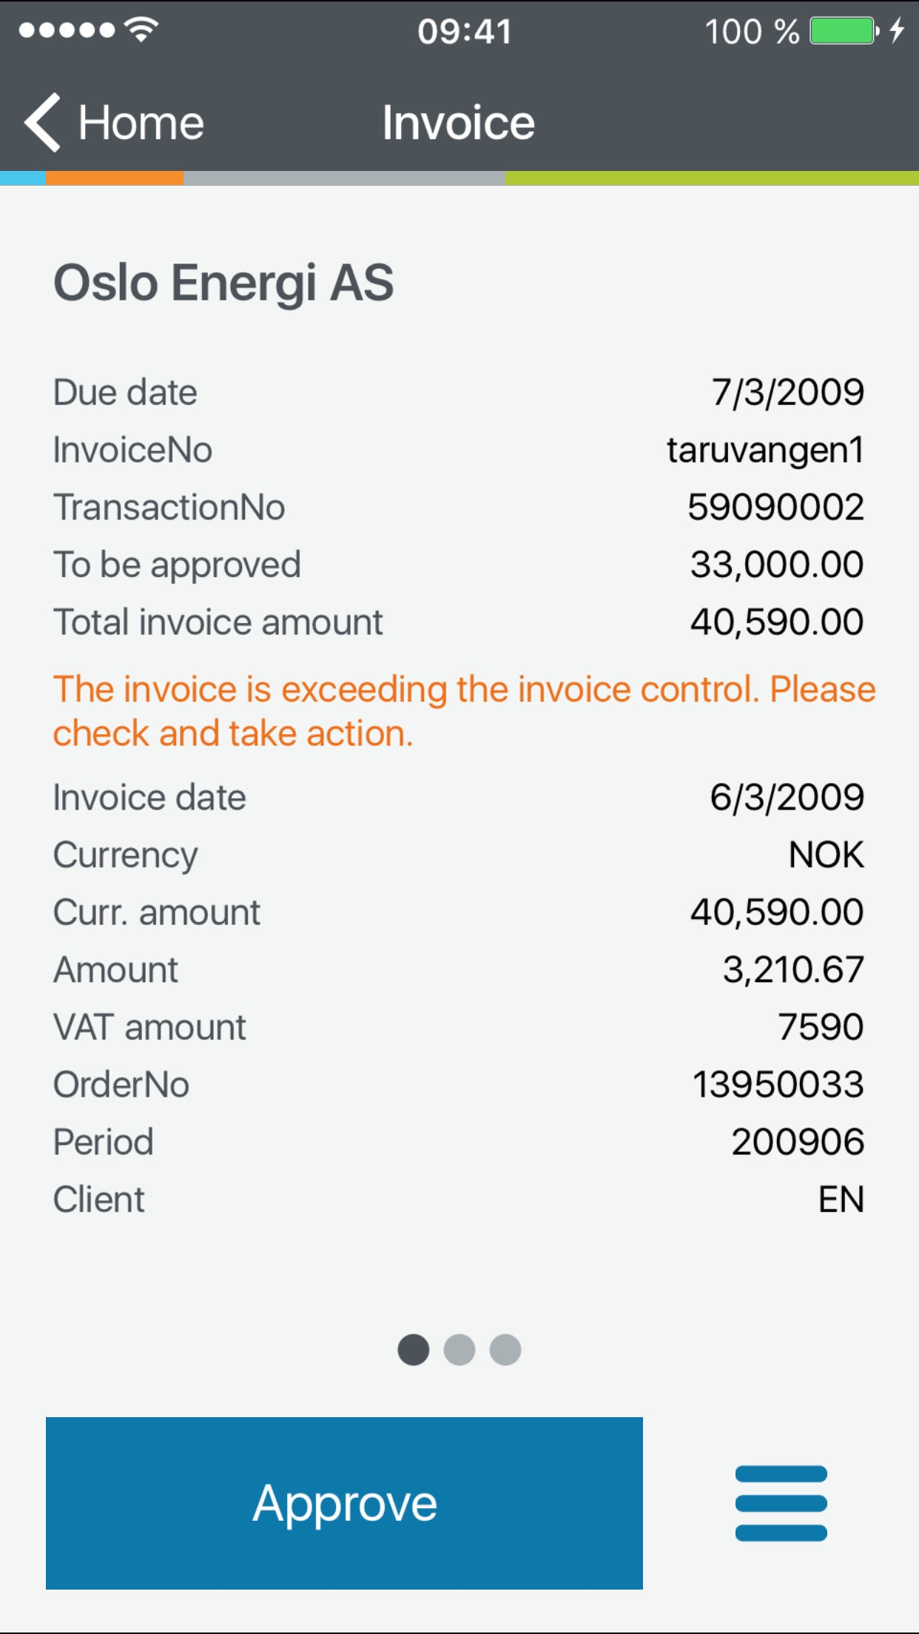Viewport: 919px width, 1634px height.
Task: Tap the signal strength dots
Action: pos(67,30)
